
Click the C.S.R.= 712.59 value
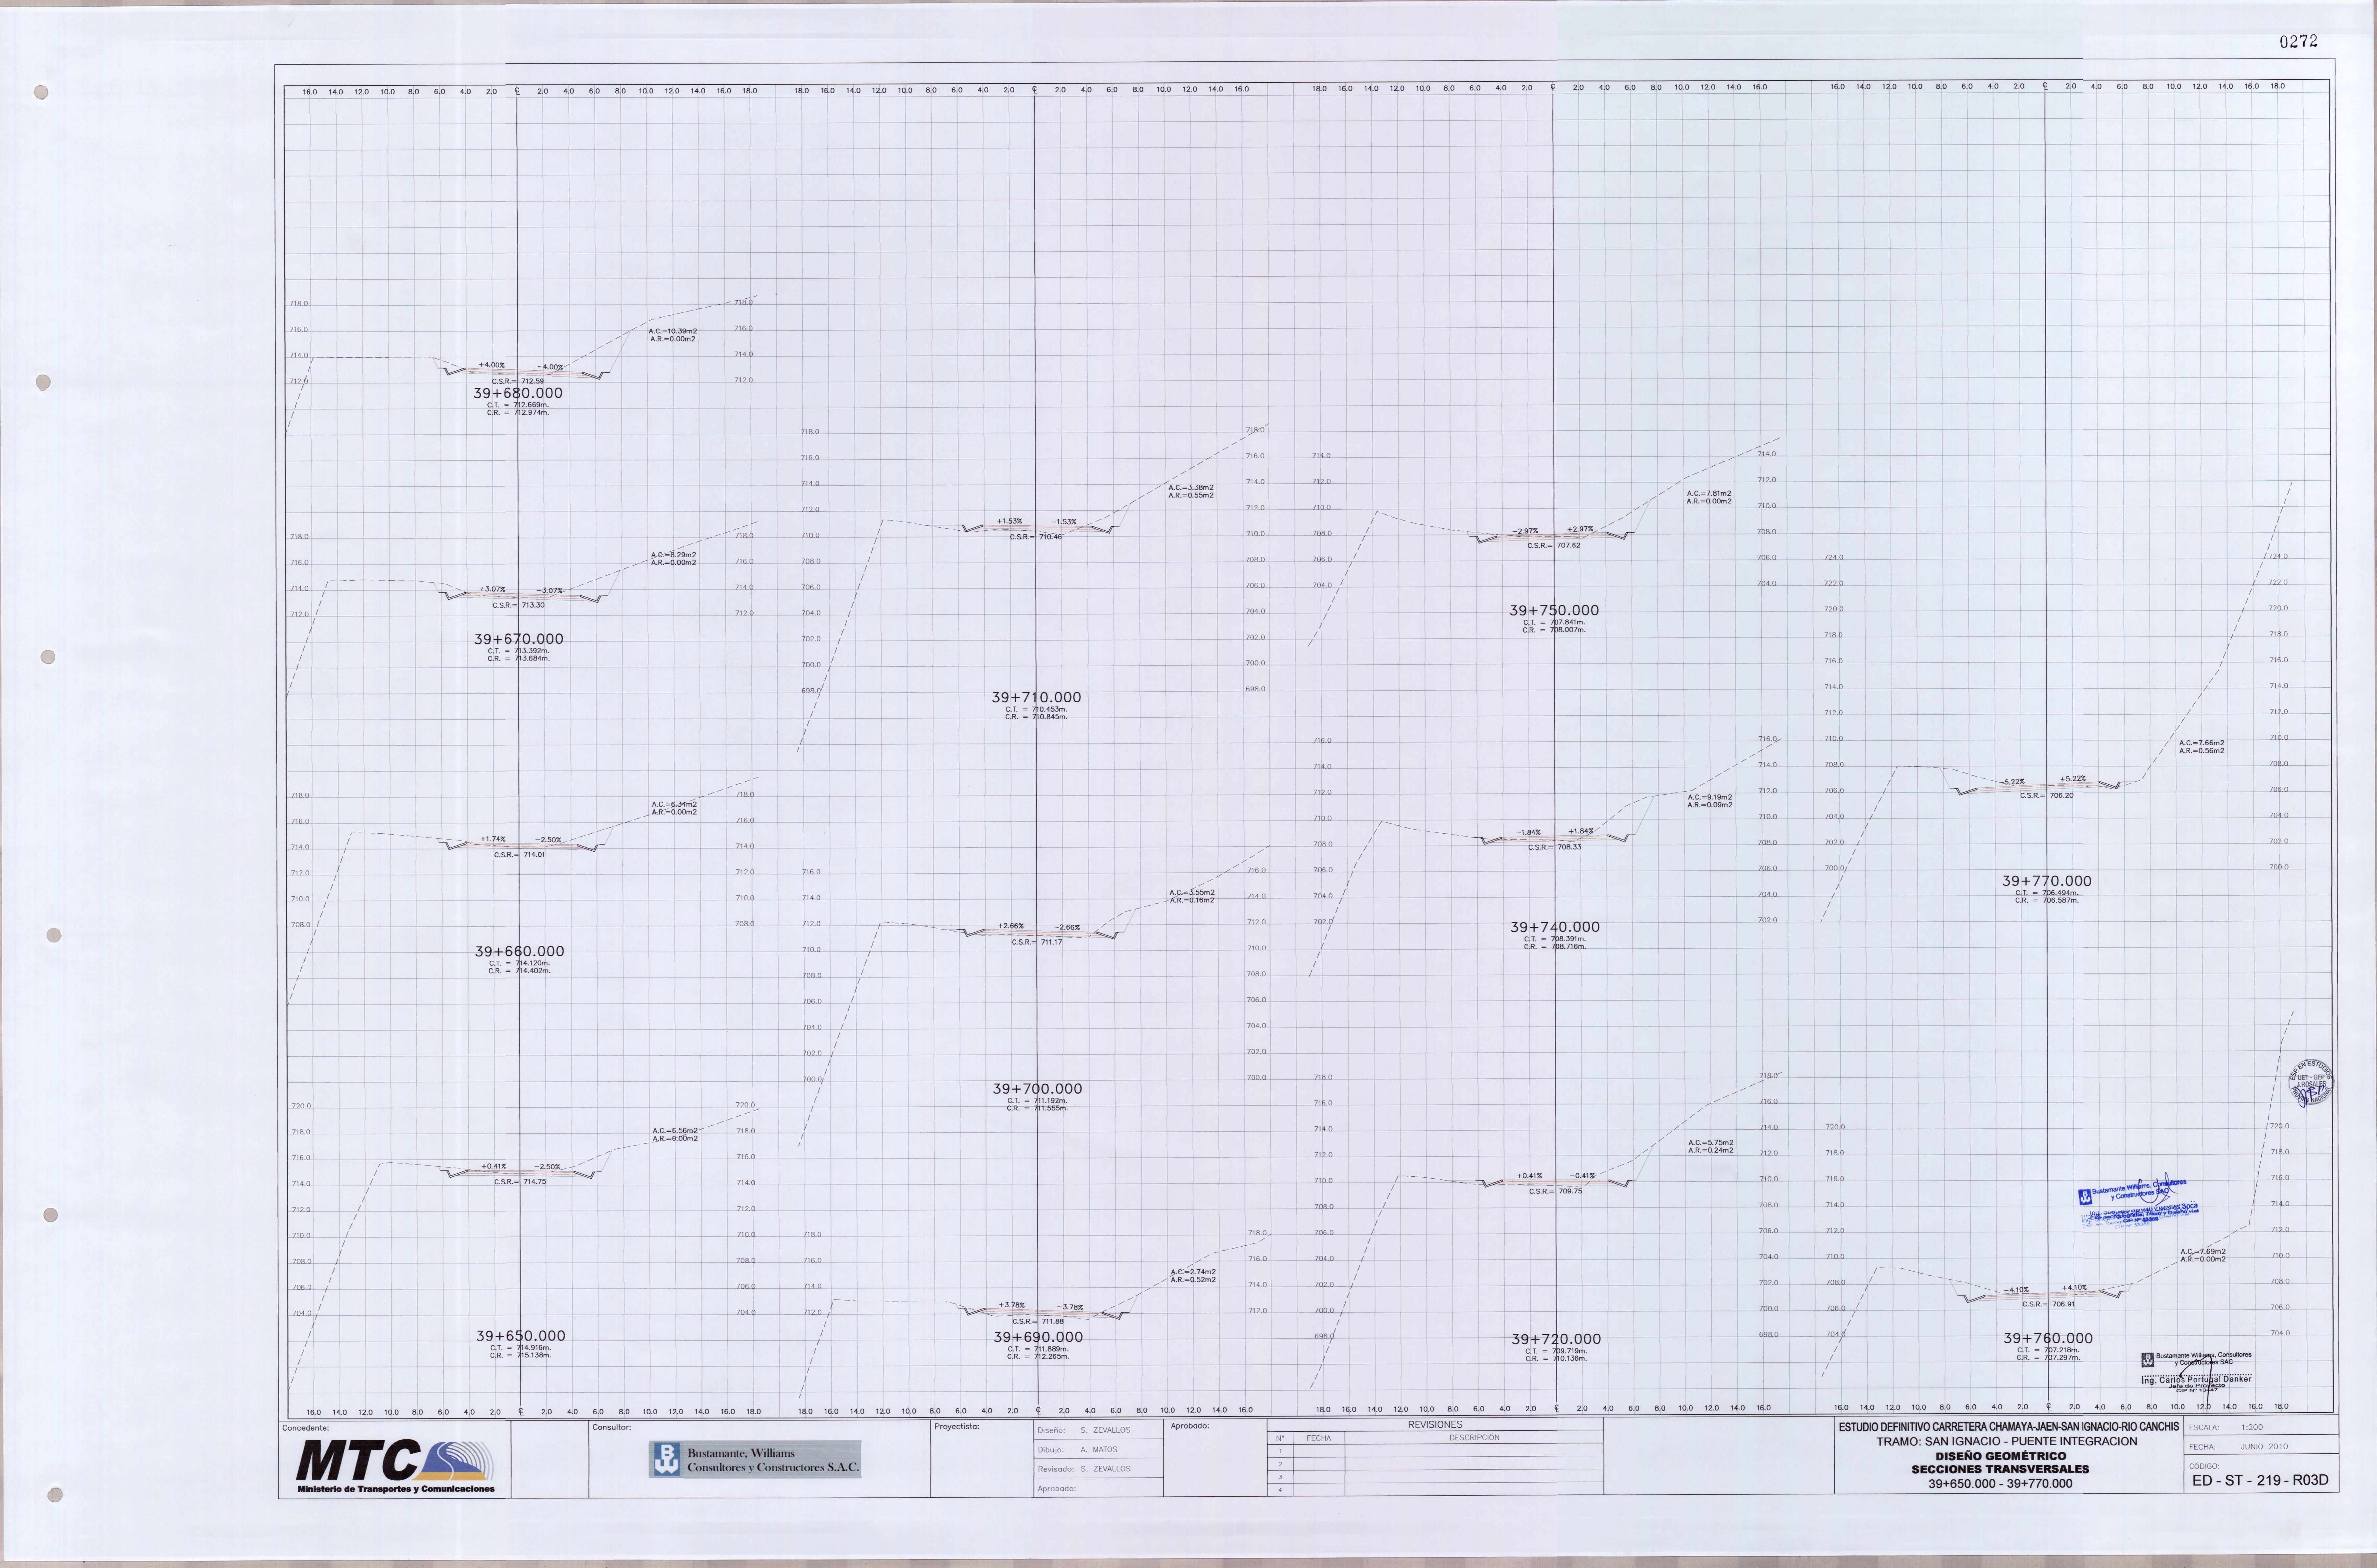518,381
